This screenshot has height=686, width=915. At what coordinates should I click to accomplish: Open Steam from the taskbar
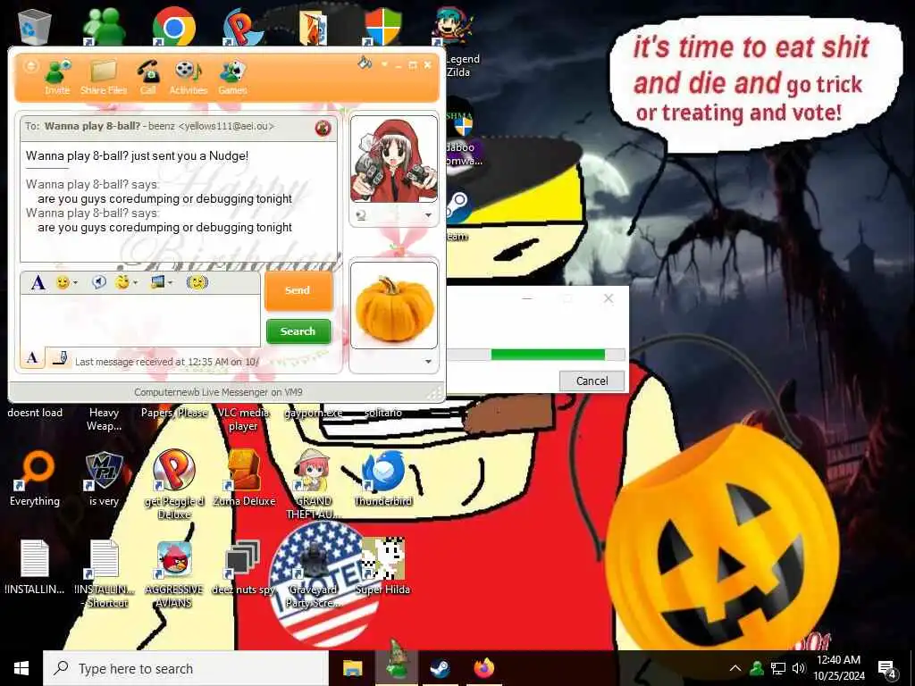[x=440, y=668]
